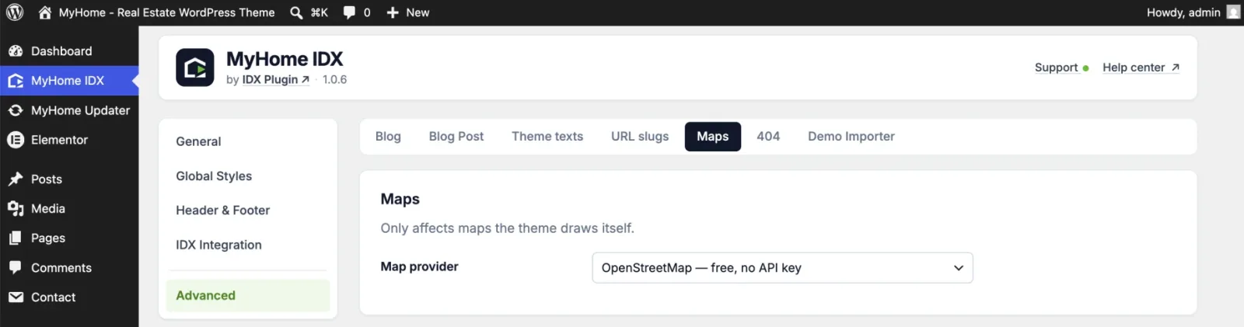Open the IDX Integration section

coord(248,245)
